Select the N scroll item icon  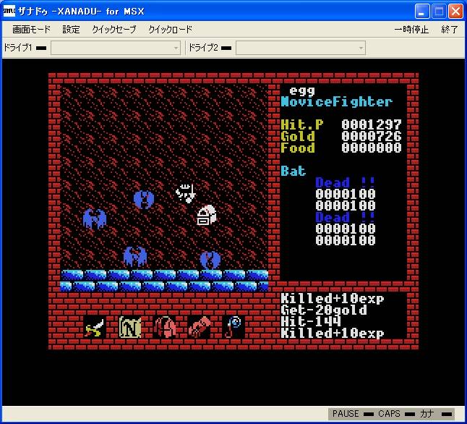130,327
